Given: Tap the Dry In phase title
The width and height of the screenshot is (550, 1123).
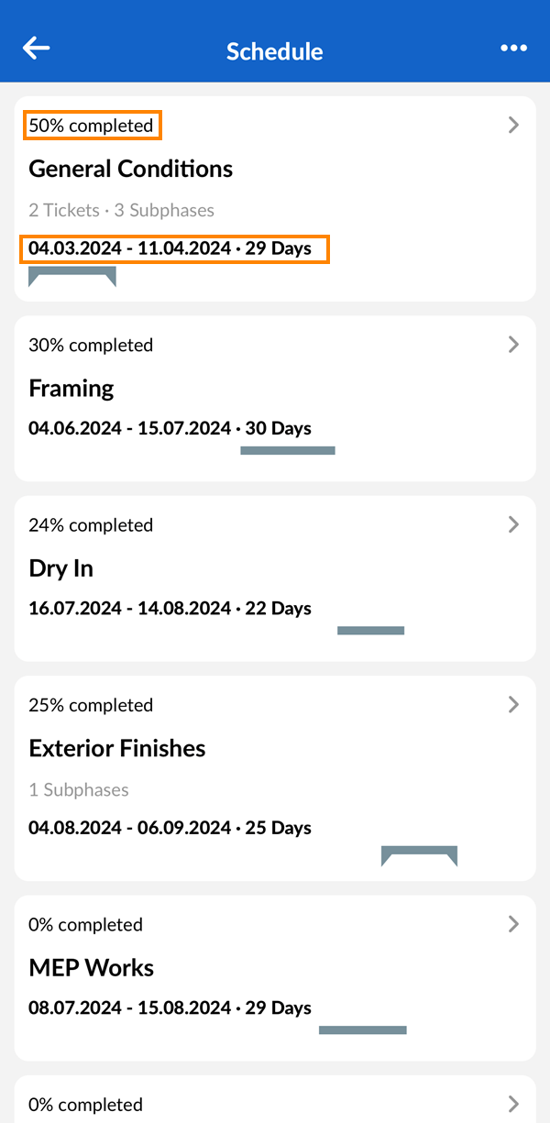Looking at the screenshot, I should (x=61, y=568).
